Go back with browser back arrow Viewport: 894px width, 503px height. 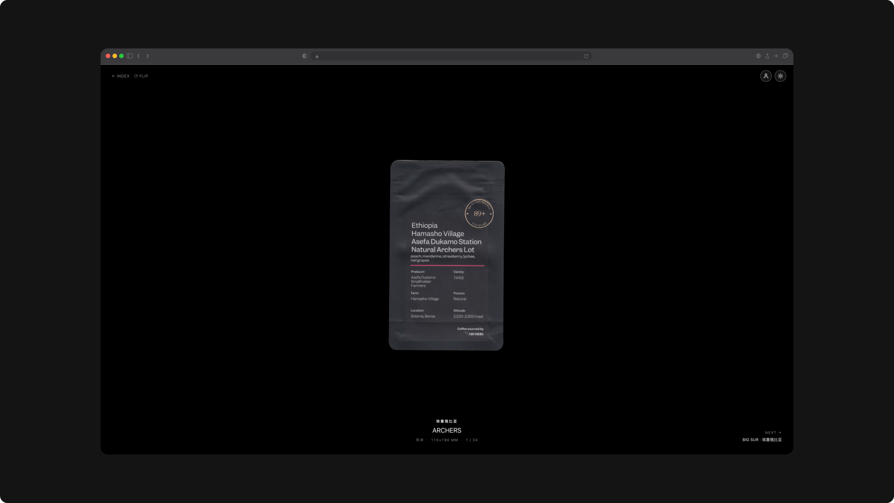point(139,56)
